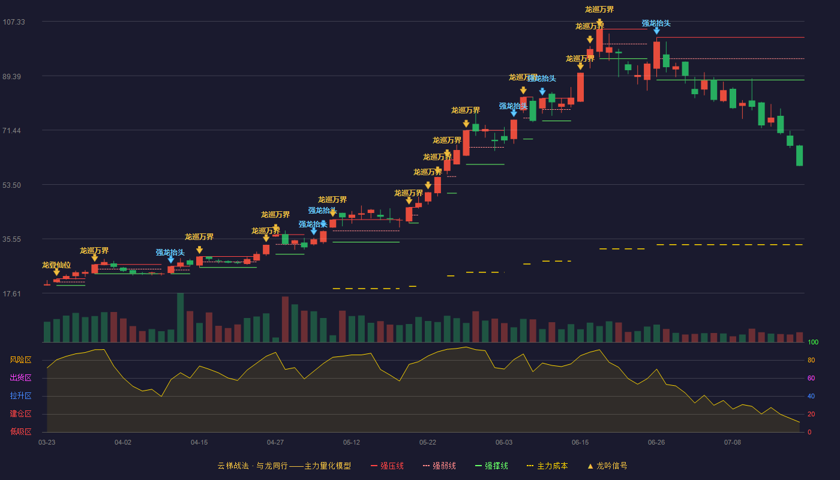Toggle the 强撑线 legend item
This screenshot has height=480, width=840.
491,466
